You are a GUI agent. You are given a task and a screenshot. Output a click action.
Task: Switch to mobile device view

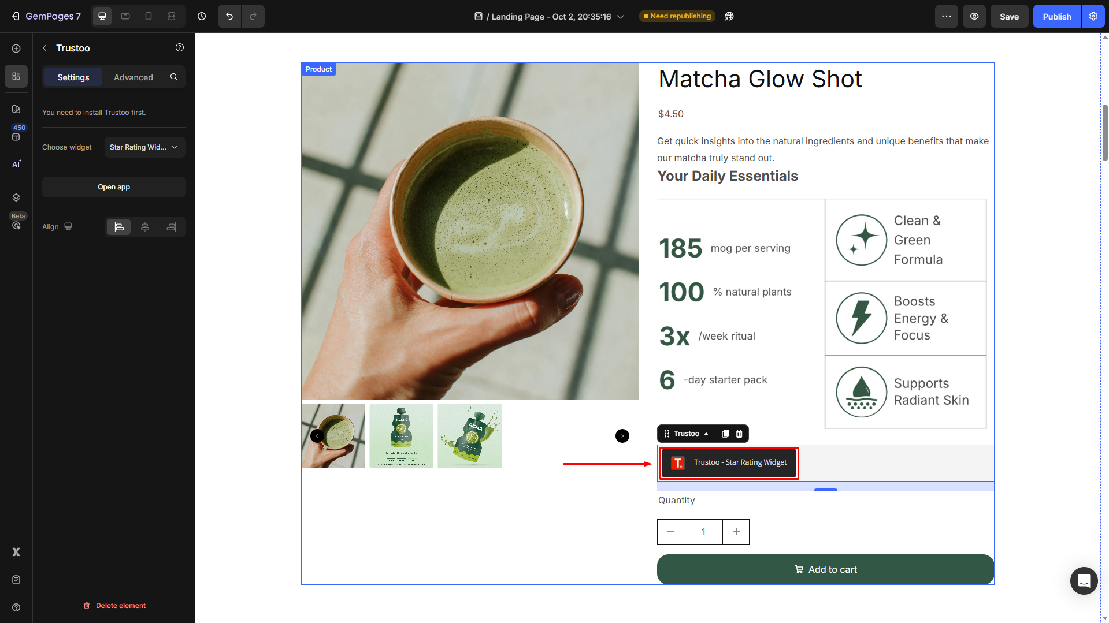149,16
